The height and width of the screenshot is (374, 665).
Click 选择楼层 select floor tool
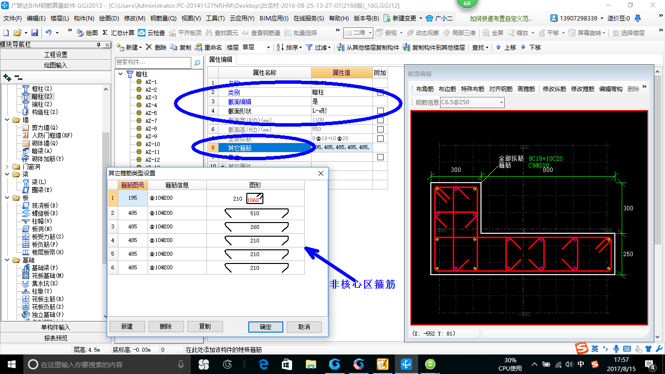pyautogui.click(x=629, y=33)
